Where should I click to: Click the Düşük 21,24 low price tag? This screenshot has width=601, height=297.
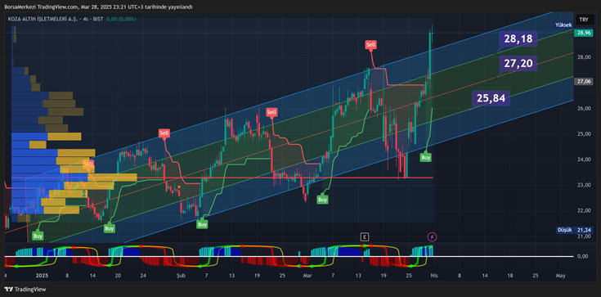(574, 230)
